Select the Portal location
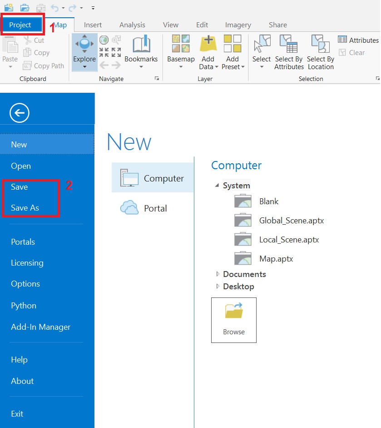 (x=155, y=208)
